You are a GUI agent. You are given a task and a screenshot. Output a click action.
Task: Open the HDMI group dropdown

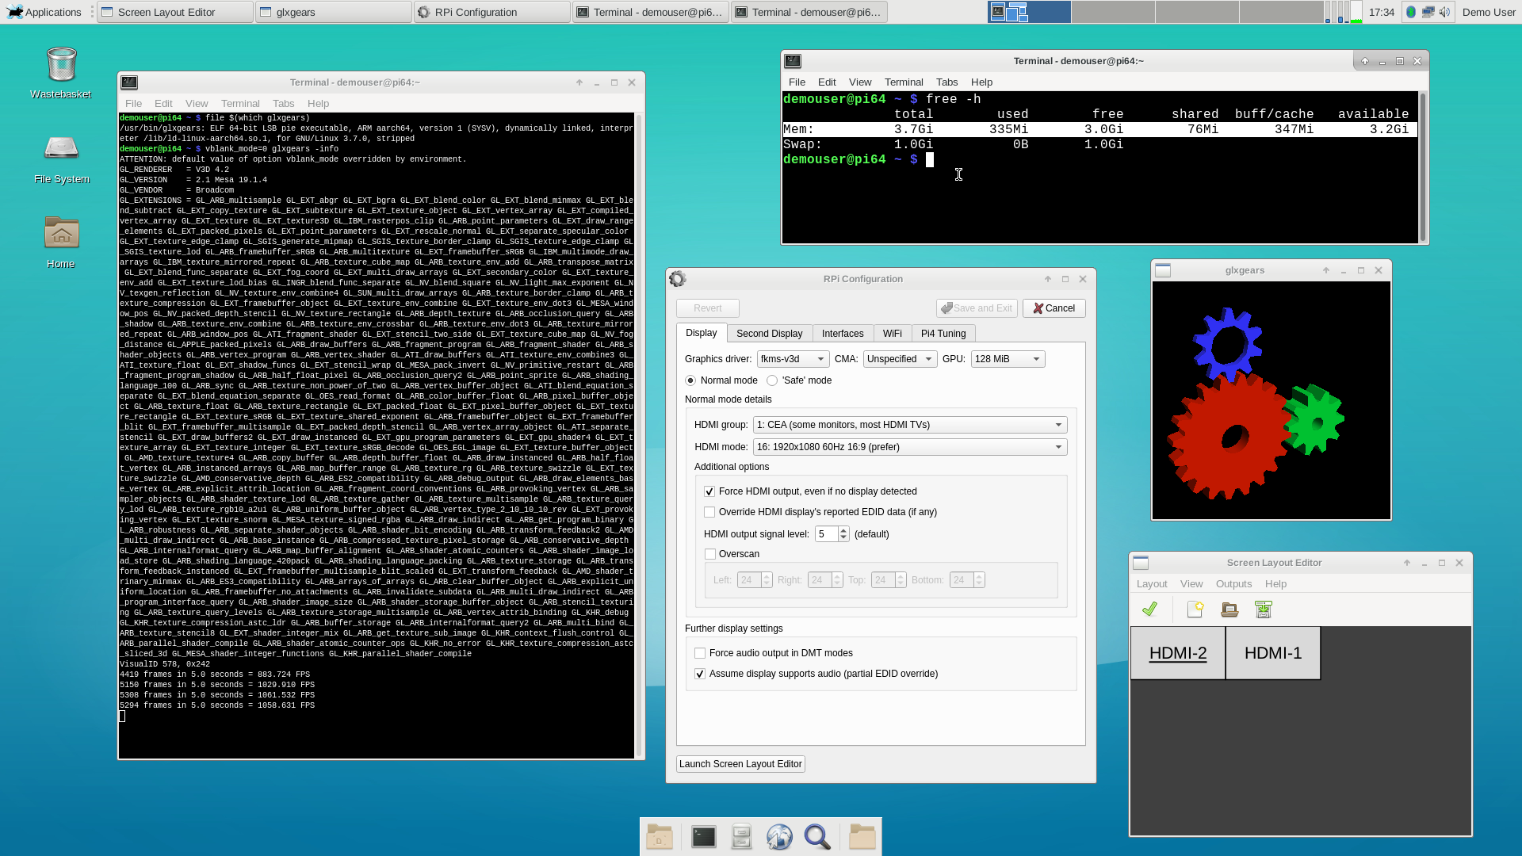point(909,425)
